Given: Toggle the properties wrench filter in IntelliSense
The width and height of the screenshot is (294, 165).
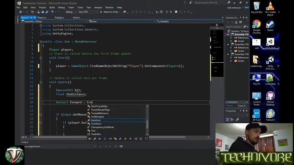Looking at the screenshot, I should click(x=95, y=139).
